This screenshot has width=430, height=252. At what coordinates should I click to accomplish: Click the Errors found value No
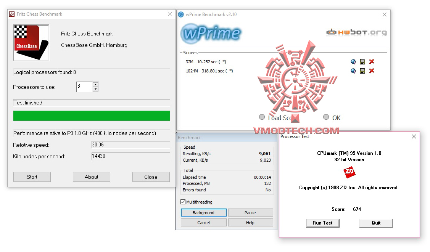tap(268, 190)
